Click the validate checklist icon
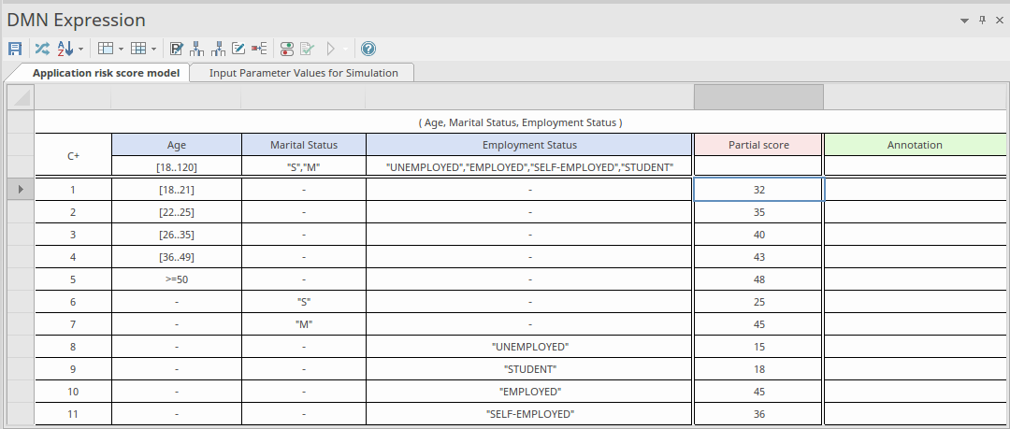Viewport: 1010px width, 429px height. click(307, 48)
